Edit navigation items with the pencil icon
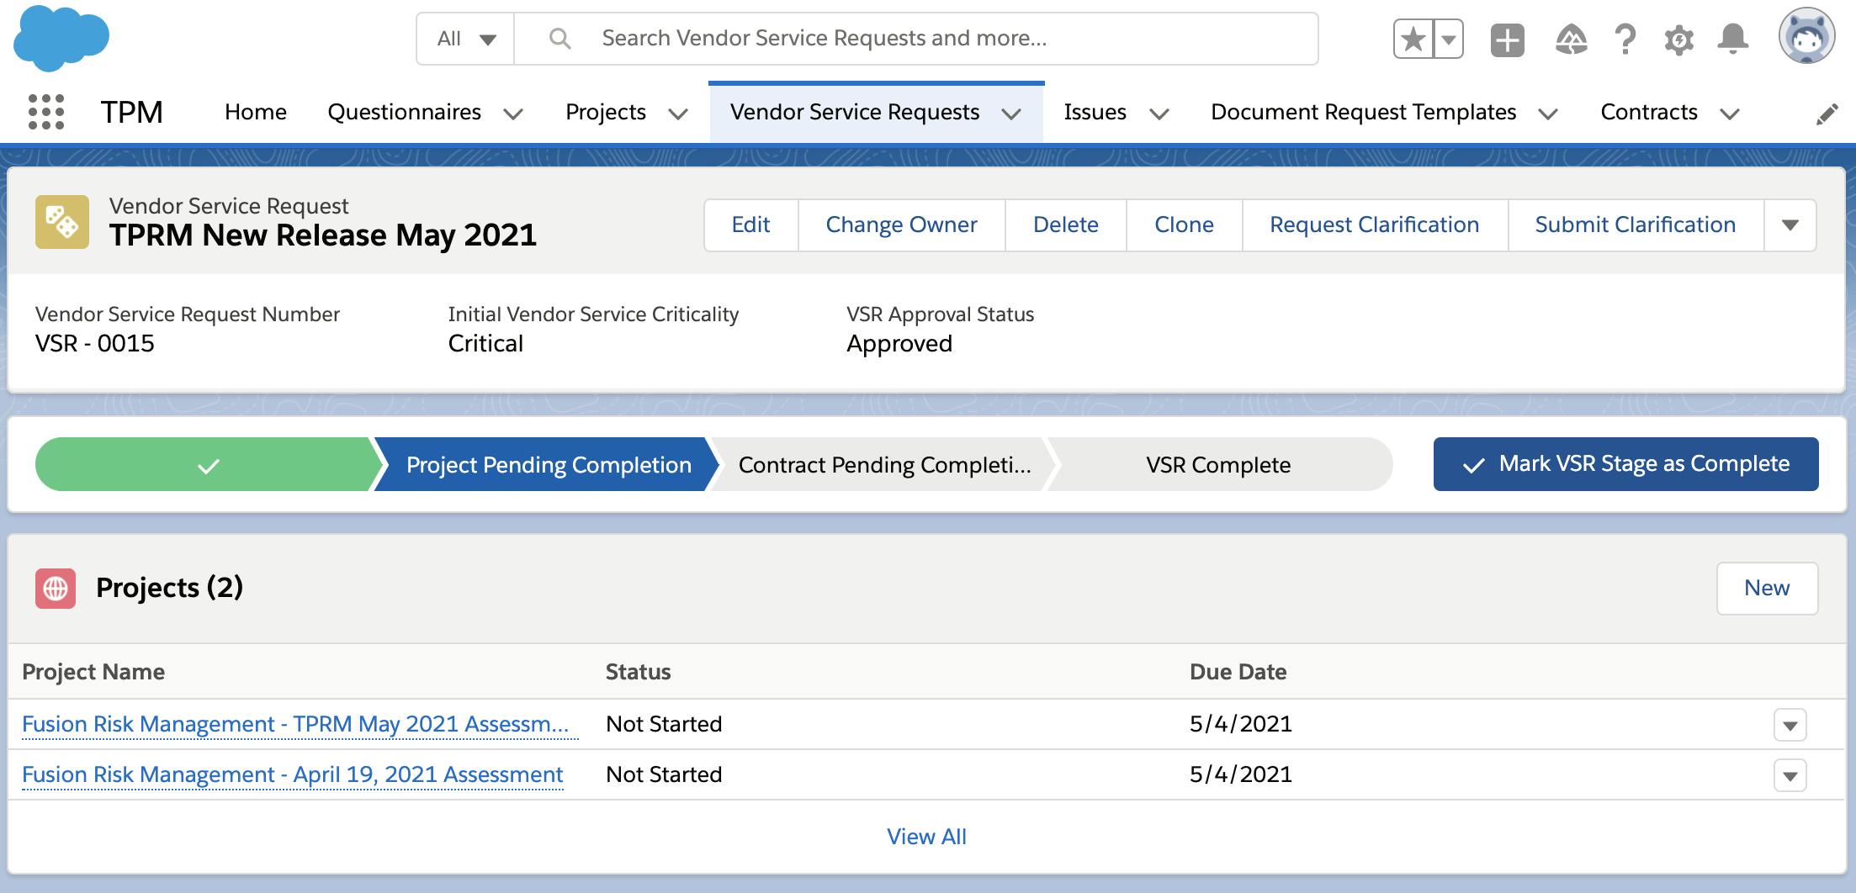The image size is (1856, 893). (x=1826, y=112)
